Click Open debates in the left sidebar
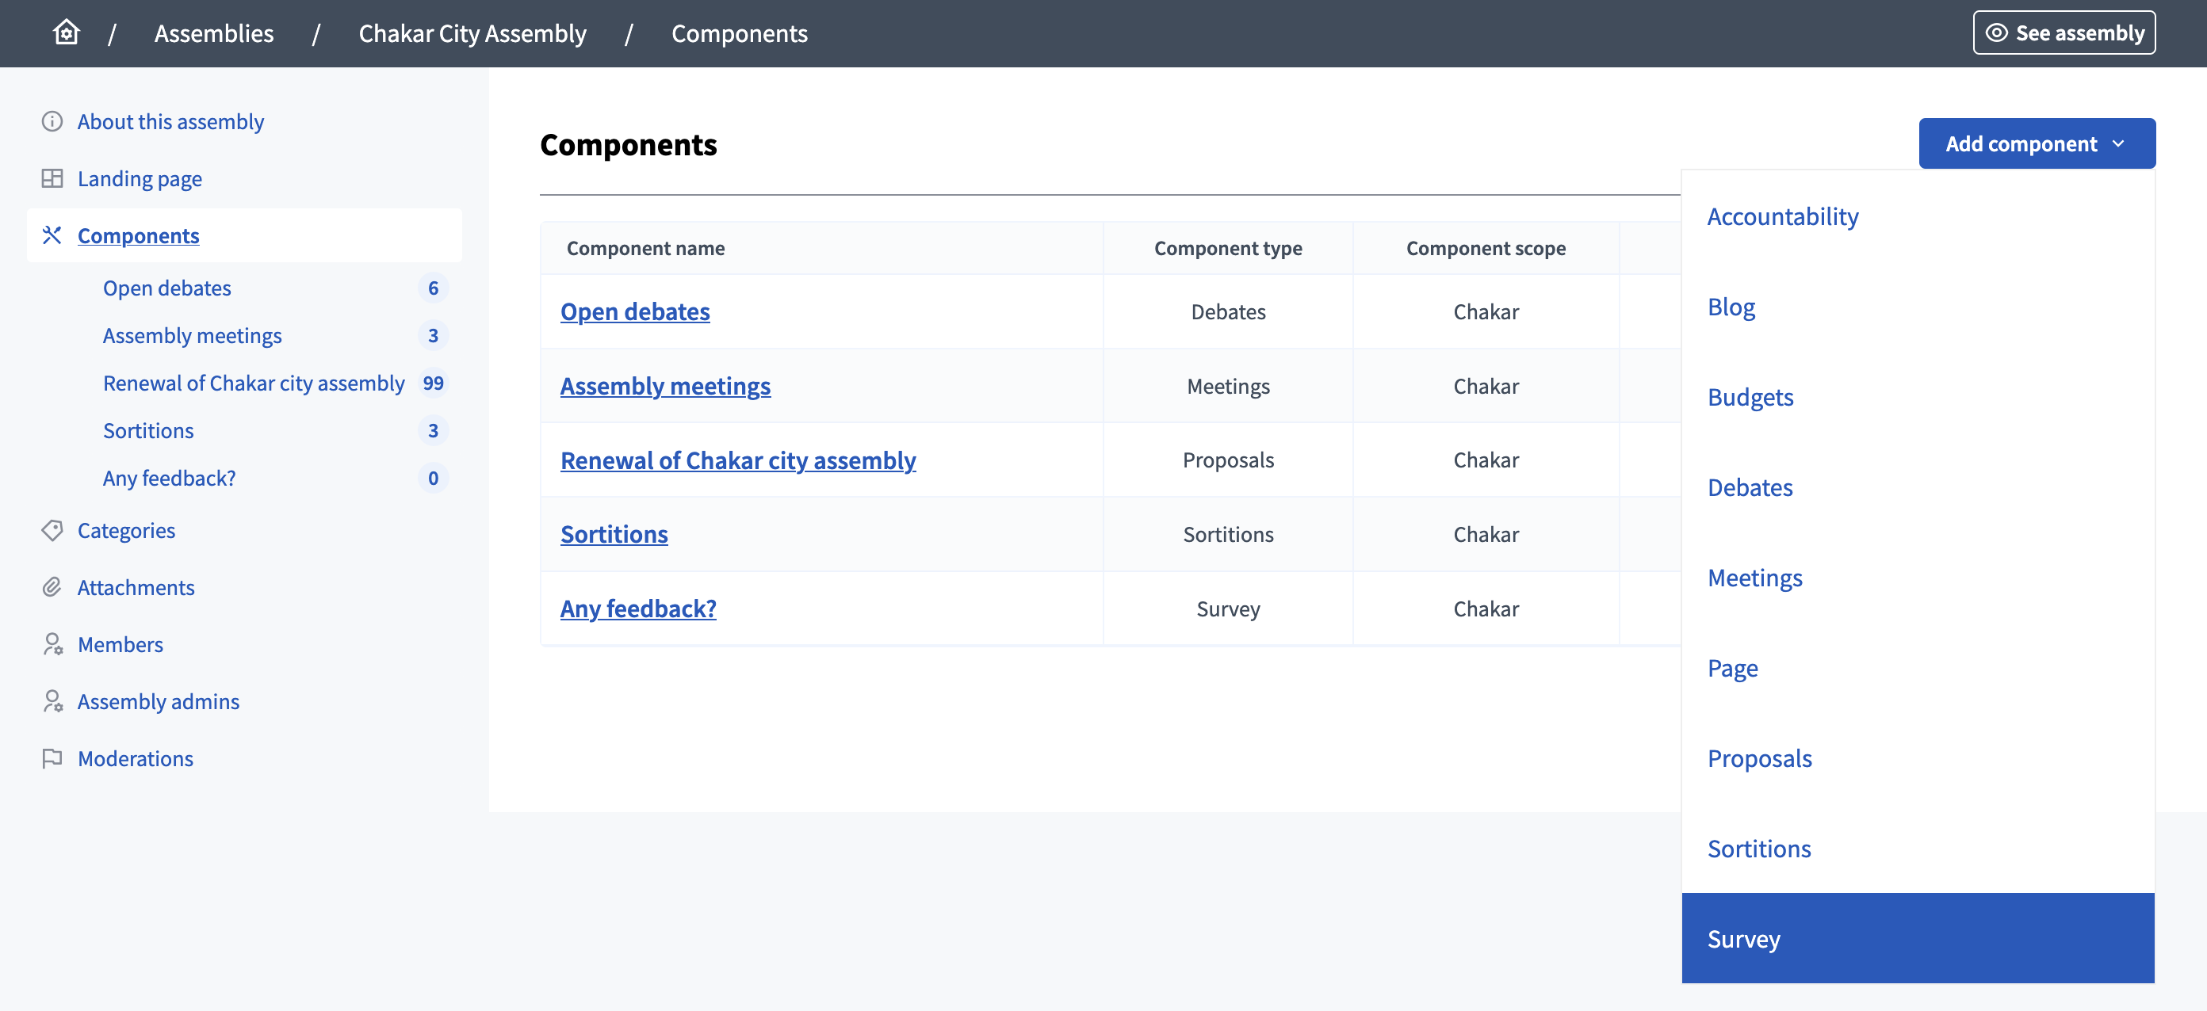Image resolution: width=2207 pixels, height=1011 pixels. click(x=166, y=287)
